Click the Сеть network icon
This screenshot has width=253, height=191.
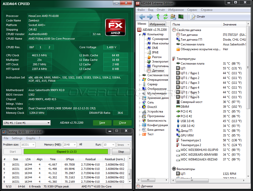click(x=144, y=102)
